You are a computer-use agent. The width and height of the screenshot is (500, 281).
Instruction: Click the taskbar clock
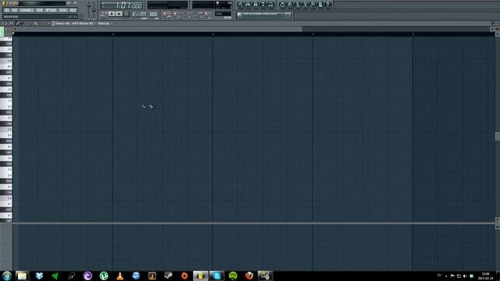486,276
